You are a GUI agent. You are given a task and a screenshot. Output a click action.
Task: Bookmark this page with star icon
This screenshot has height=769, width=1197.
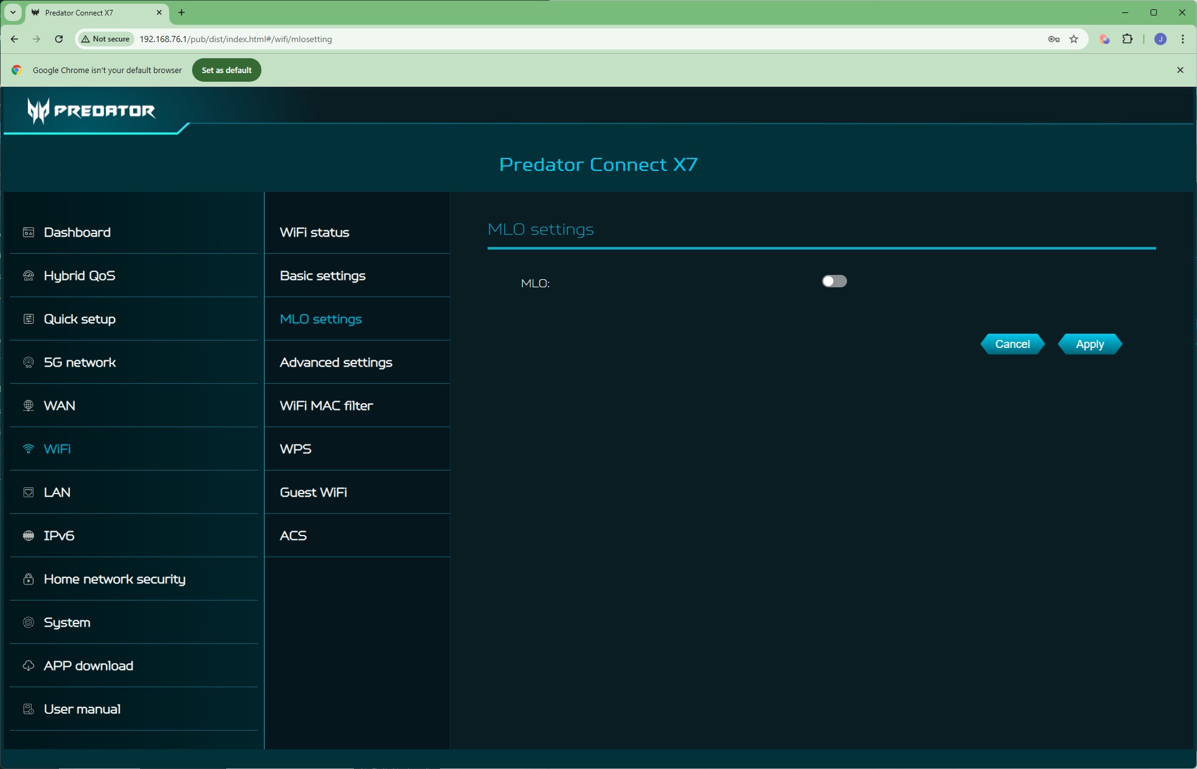click(x=1074, y=39)
